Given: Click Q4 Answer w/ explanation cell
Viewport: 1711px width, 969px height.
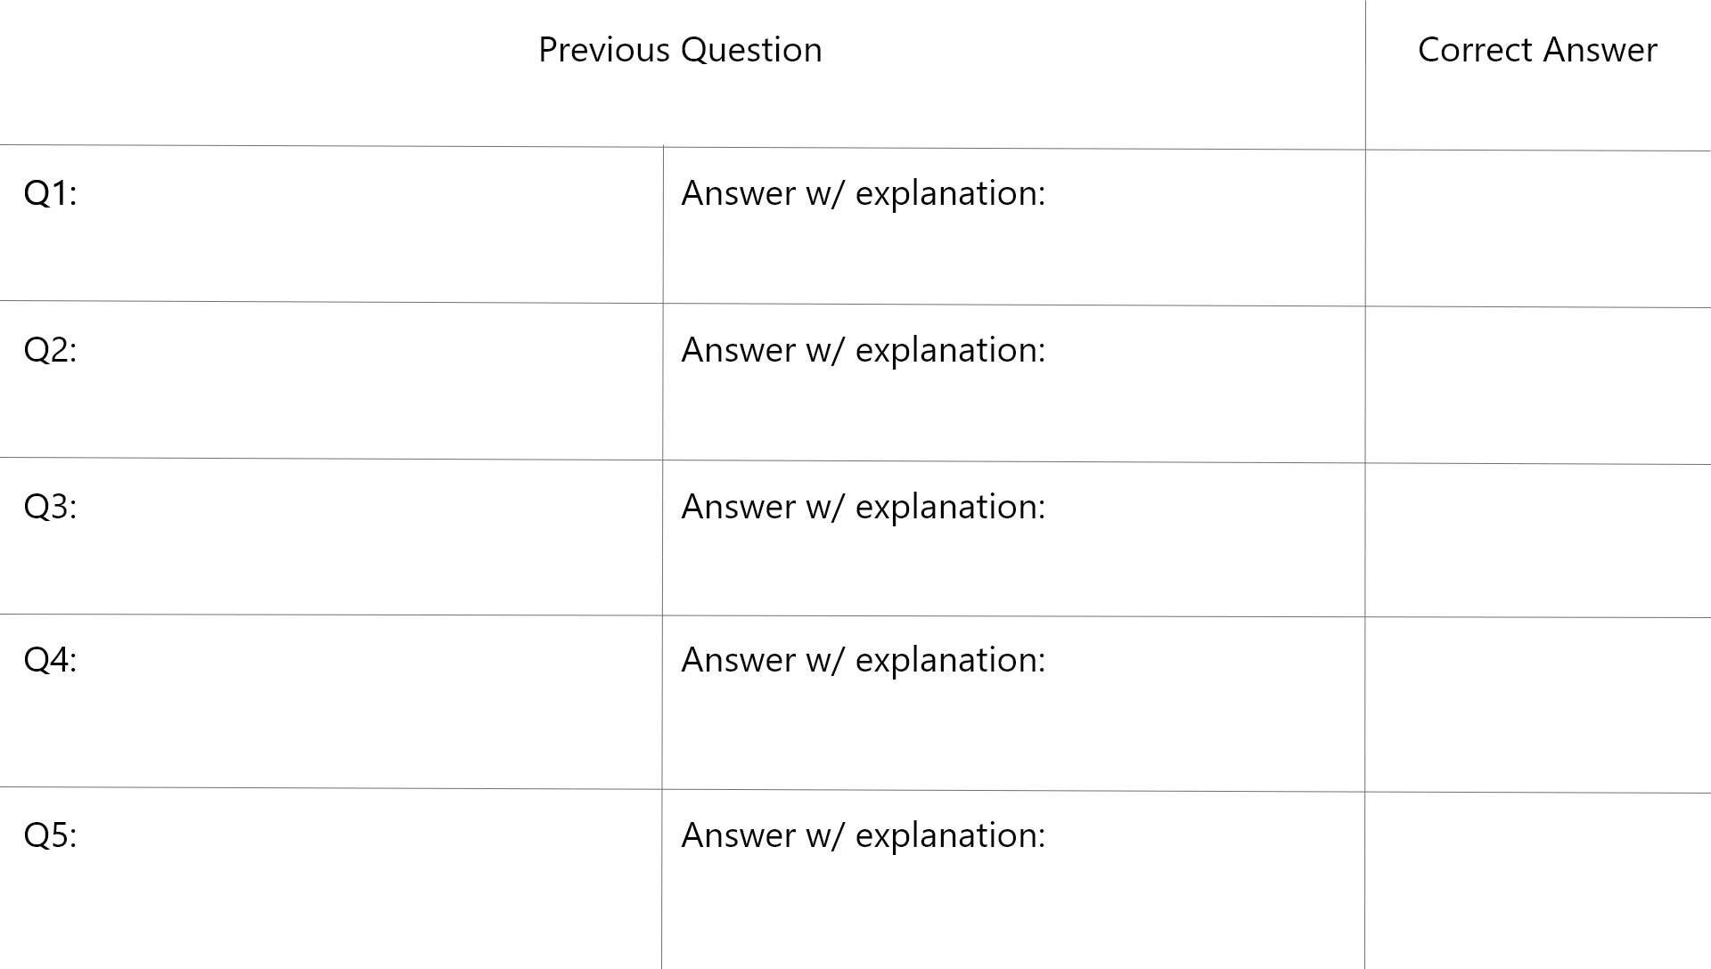Looking at the screenshot, I should [x=1014, y=704].
